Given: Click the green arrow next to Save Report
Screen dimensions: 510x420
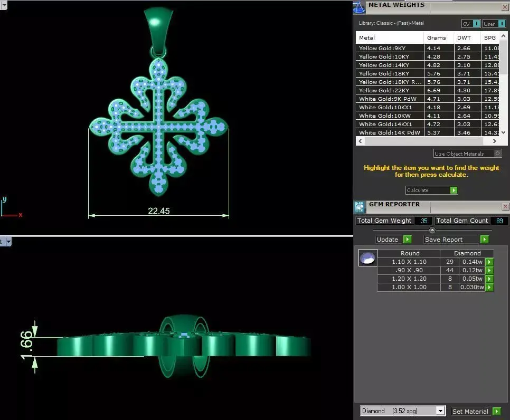Looking at the screenshot, I should (484, 239).
